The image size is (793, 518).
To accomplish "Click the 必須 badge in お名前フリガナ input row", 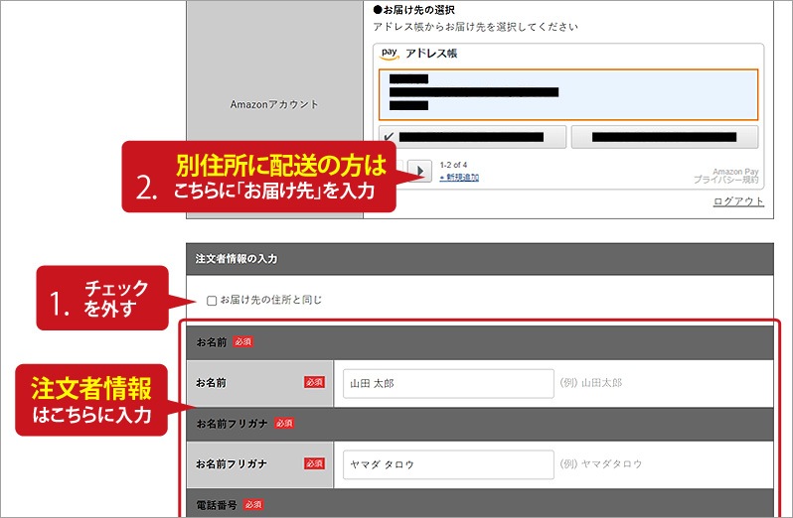I will point(315,463).
